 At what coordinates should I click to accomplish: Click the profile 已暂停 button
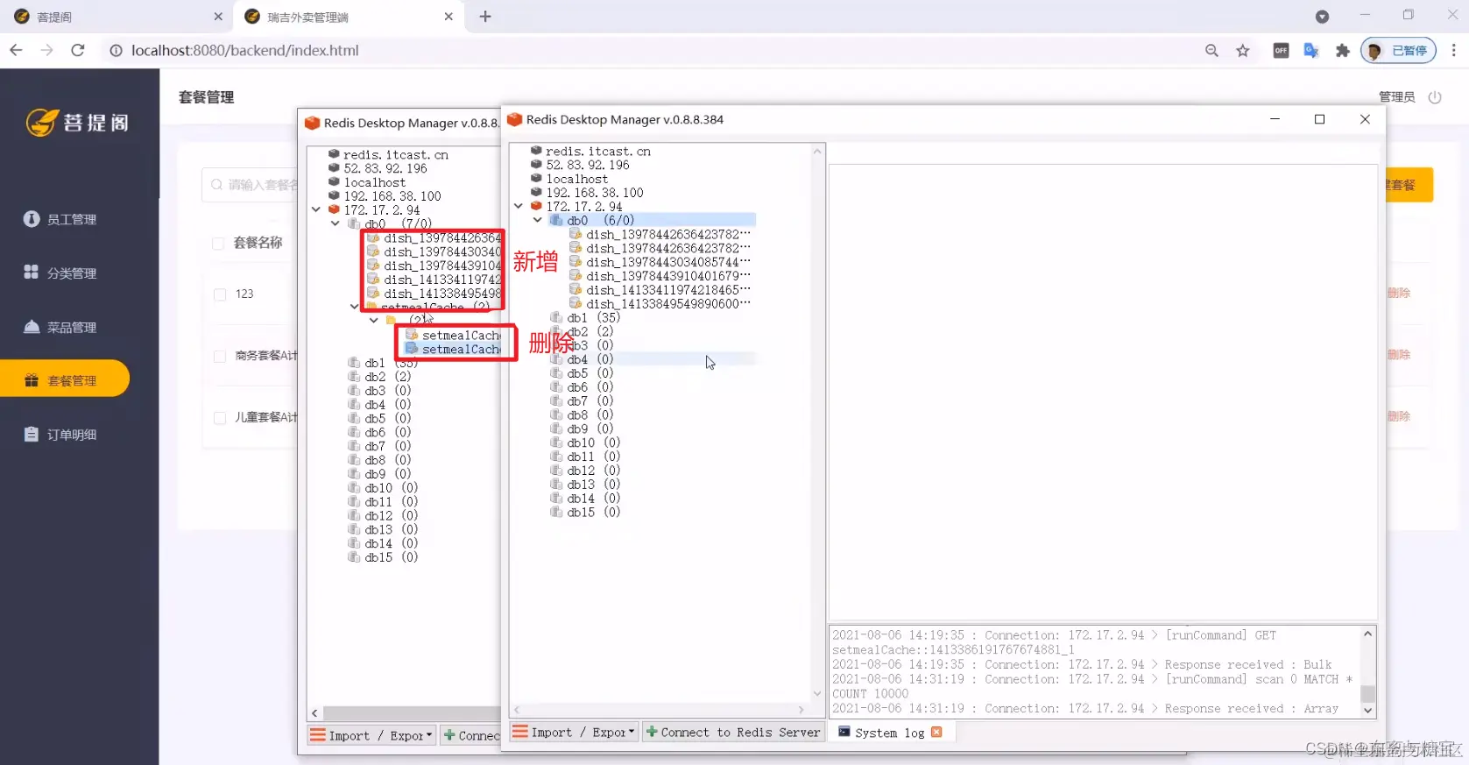pos(1398,51)
